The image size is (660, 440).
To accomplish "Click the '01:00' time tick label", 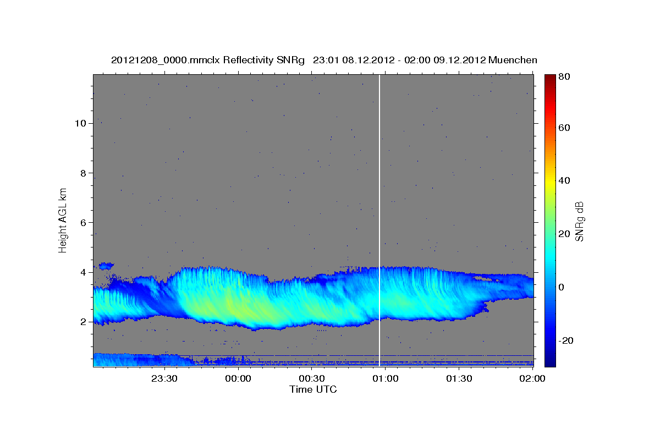I will click(x=386, y=378).
